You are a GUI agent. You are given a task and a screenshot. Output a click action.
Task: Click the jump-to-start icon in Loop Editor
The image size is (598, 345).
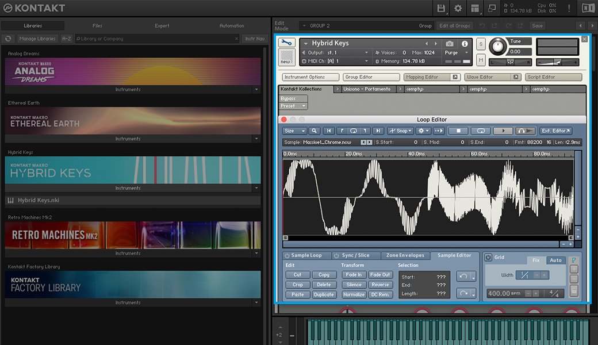[329, 130]
